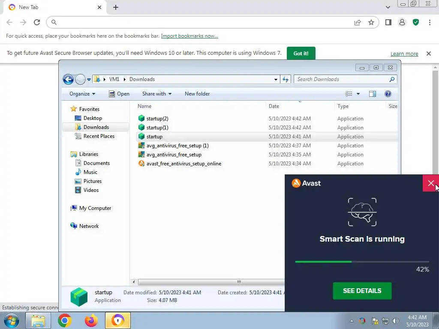Viewport: 439px width, 329px height.
Task: Open Avast green shield extension icon
Action: pyautogui.click(x=416, y=22)
